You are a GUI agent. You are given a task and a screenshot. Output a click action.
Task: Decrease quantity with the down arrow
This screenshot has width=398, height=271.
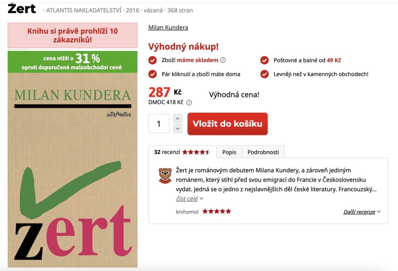[x=178, y=129]
